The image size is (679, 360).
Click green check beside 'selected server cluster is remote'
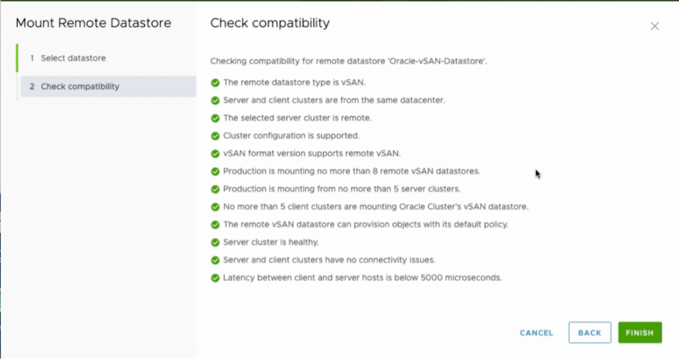(215, 118)
